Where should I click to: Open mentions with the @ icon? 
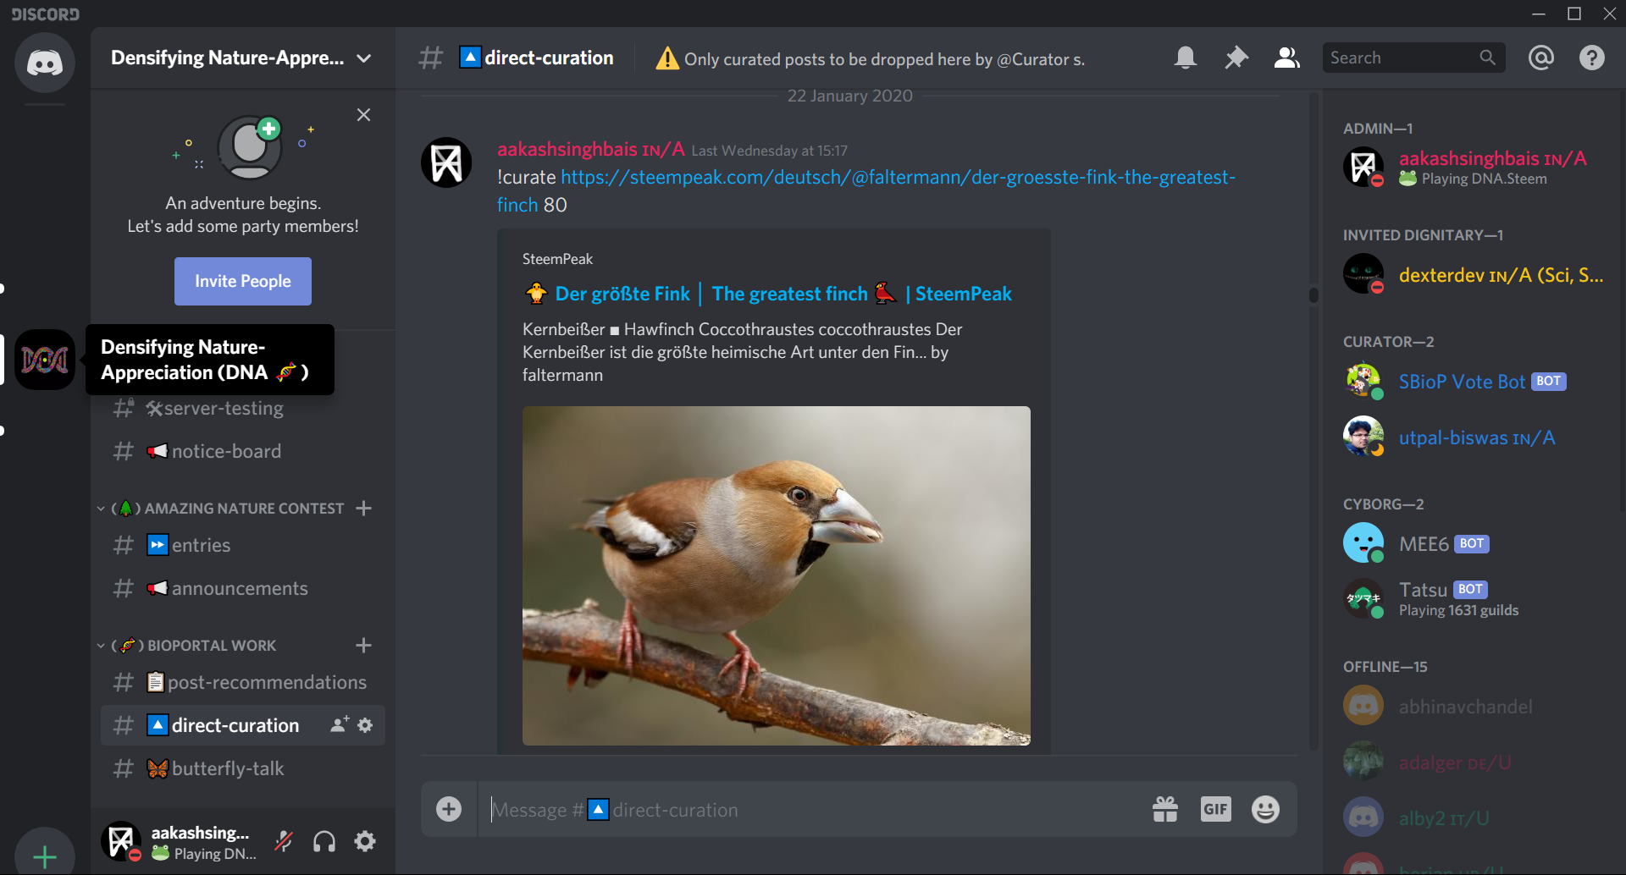pos(1541,58)
